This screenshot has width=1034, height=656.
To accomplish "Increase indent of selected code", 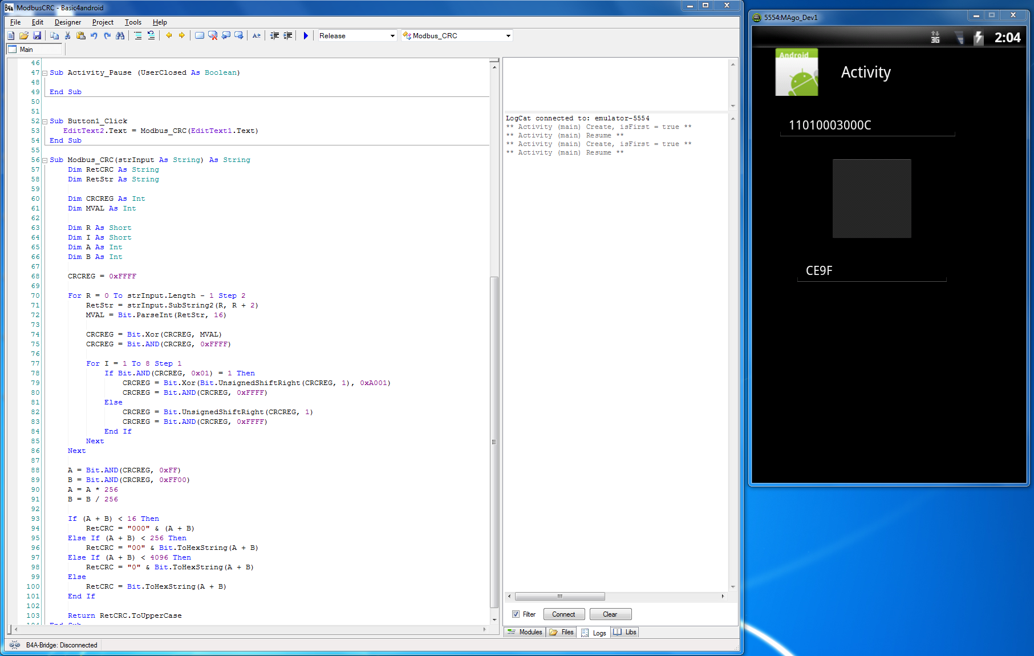I will tap(288, 36).
